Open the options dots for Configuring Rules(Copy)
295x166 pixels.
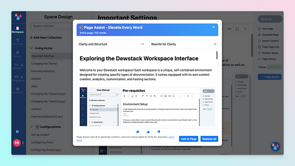pyautogui.click(x=85, y=150)
